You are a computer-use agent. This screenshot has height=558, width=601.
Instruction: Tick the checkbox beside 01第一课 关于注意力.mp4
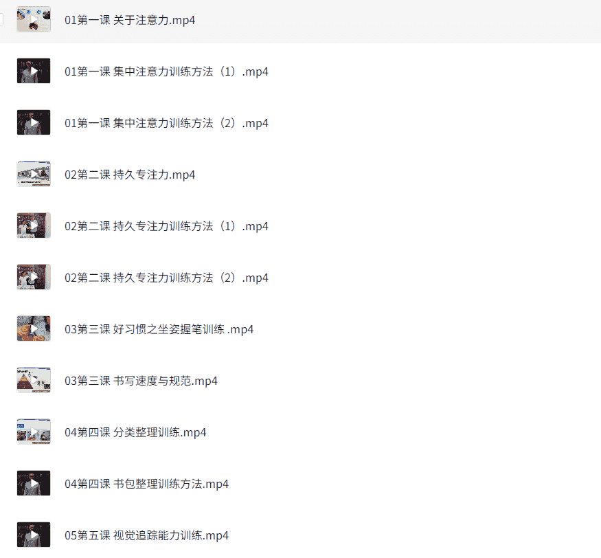pos(1,19)
